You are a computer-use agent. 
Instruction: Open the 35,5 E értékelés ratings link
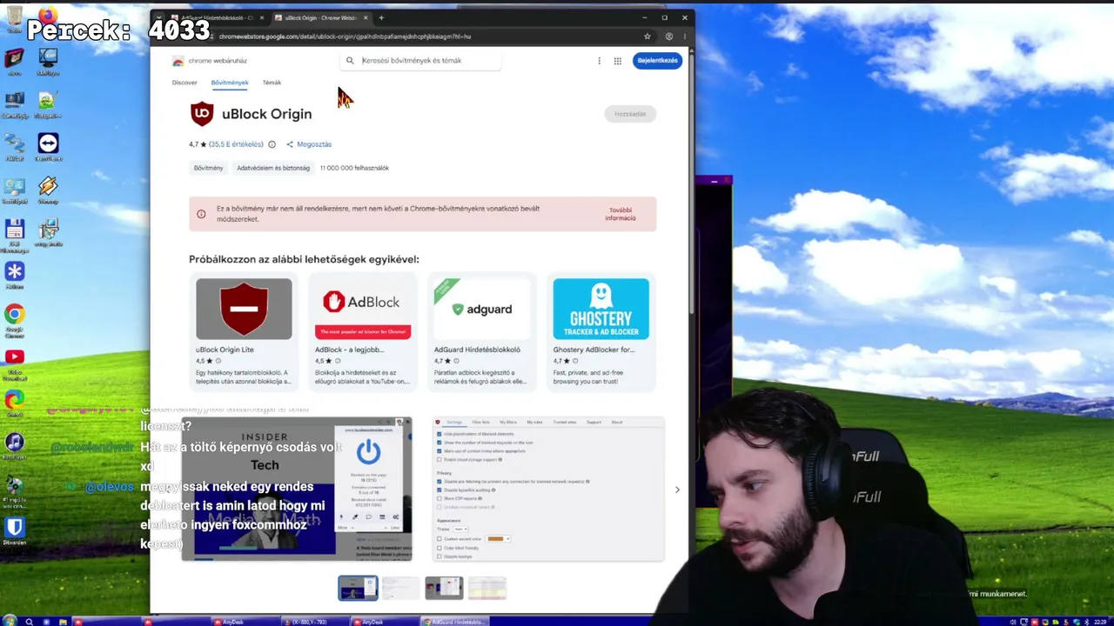point(236,144)
